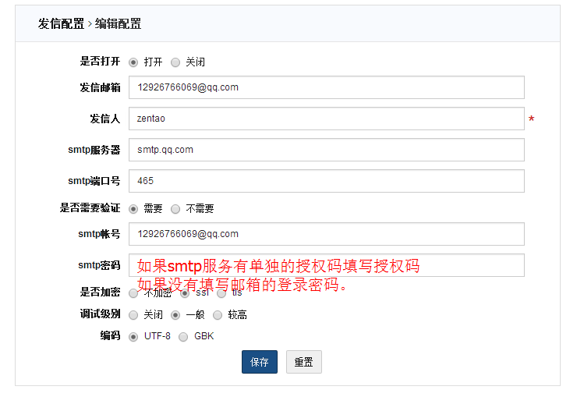Click the 发信邮箱 email input field
The height and width of the screenshot is (397, 570).
326,87
